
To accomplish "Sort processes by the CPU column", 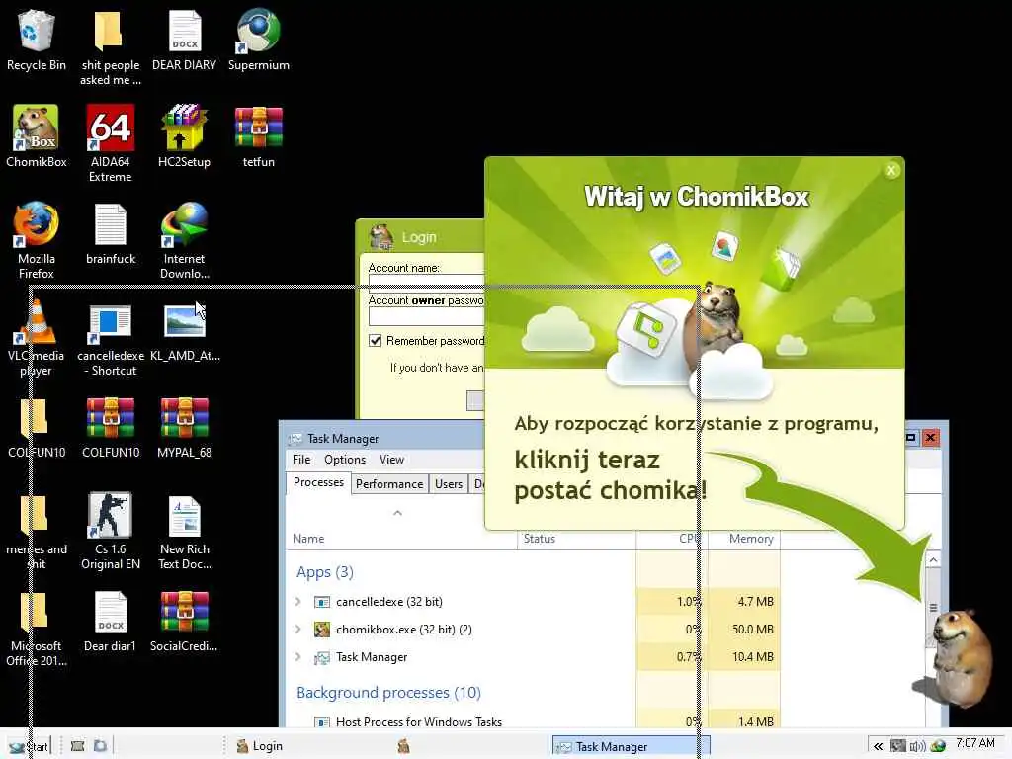I will [688, 539].
